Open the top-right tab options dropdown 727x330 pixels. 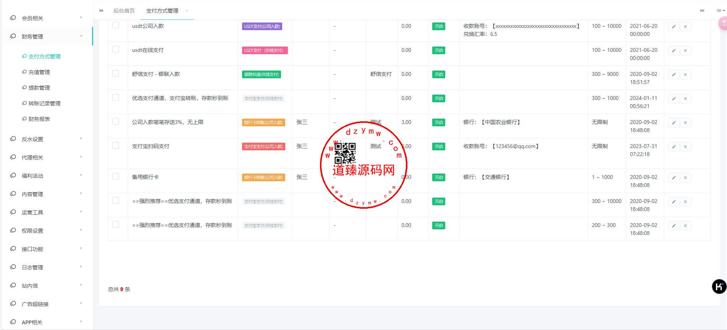coord(721,11)
